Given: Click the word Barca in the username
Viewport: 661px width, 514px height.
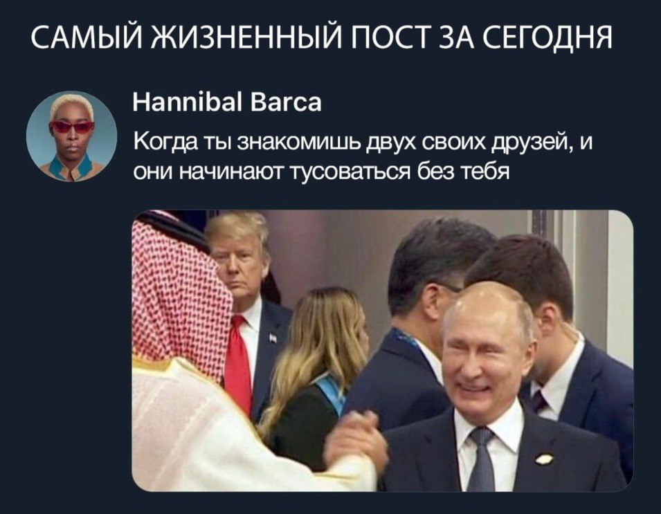Looking at the screenshot, I should (x=287, y=102).
